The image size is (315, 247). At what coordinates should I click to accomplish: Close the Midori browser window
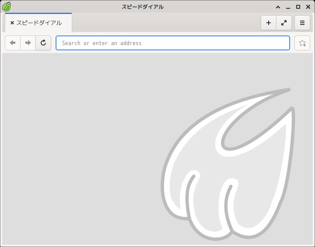pos(308,7)
